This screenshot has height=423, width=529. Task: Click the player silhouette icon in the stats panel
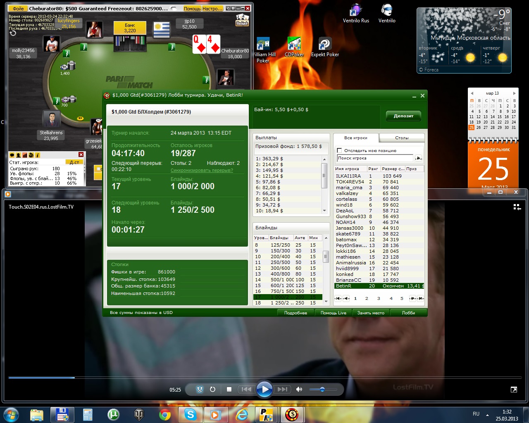click(x=19, y=155)
